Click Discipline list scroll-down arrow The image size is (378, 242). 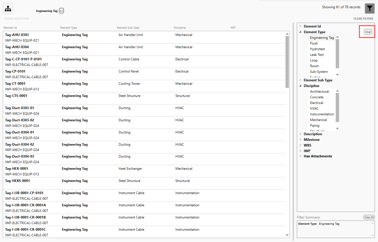click(337, 129)
